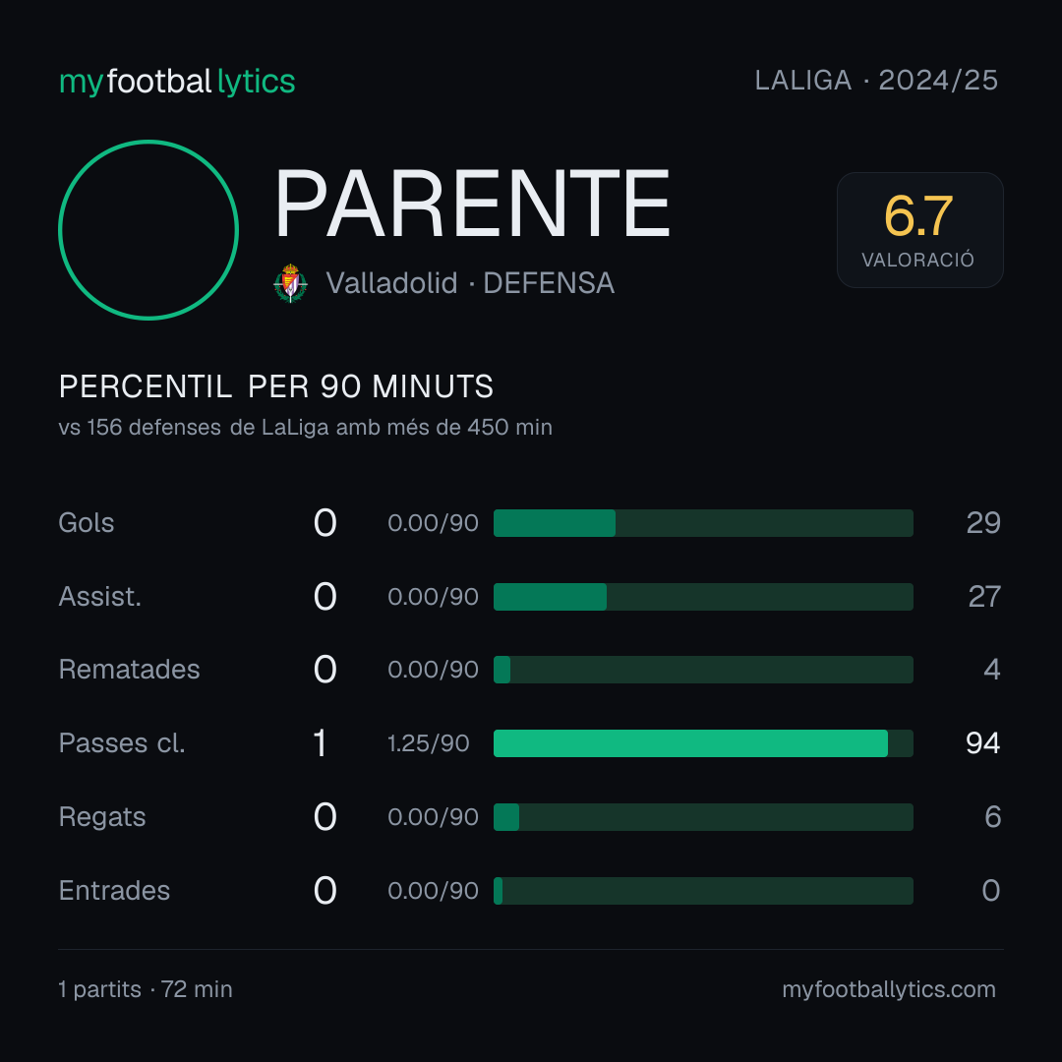Select the PARENTE player name heading

point(472,204)
